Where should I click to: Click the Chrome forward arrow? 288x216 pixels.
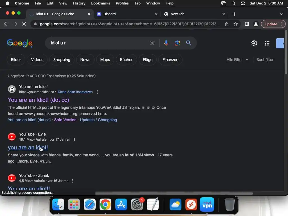click(15, 24)
